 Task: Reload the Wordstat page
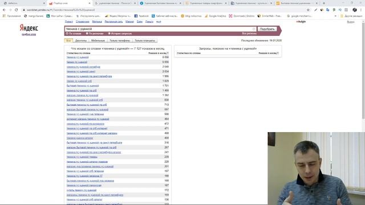(17, 10)
